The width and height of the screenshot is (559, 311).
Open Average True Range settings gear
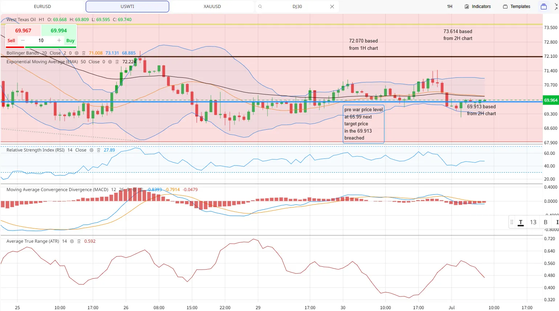click(x=72, y=241)
